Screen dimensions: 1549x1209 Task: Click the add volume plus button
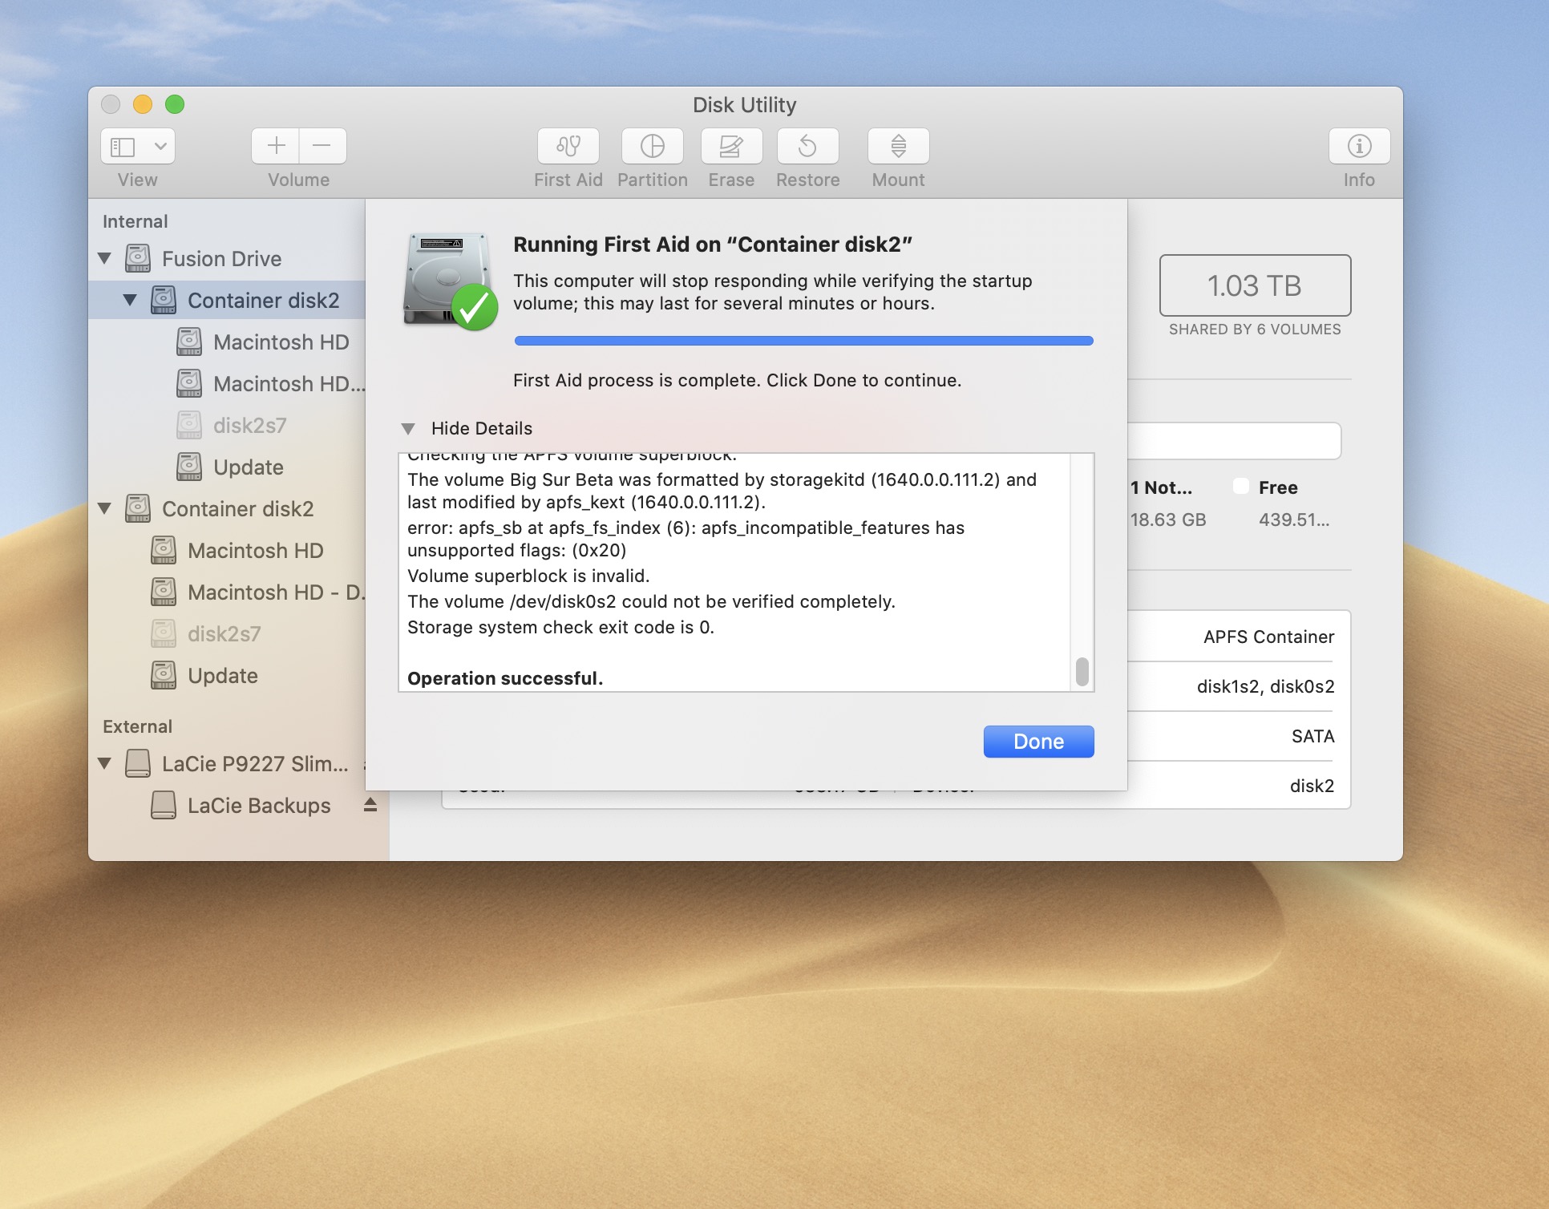(x=276, y=146)
